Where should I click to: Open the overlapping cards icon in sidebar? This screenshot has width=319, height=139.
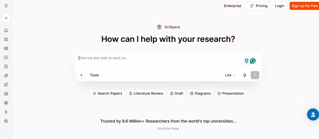[6, 85]
